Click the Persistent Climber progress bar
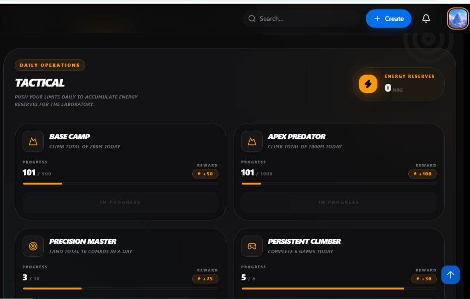The height and width of the screenshot is (299, 470). coord(339,288)
